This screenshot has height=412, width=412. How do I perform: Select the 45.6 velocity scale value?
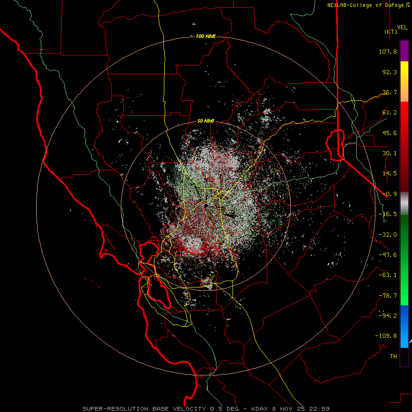pos(390,133)
